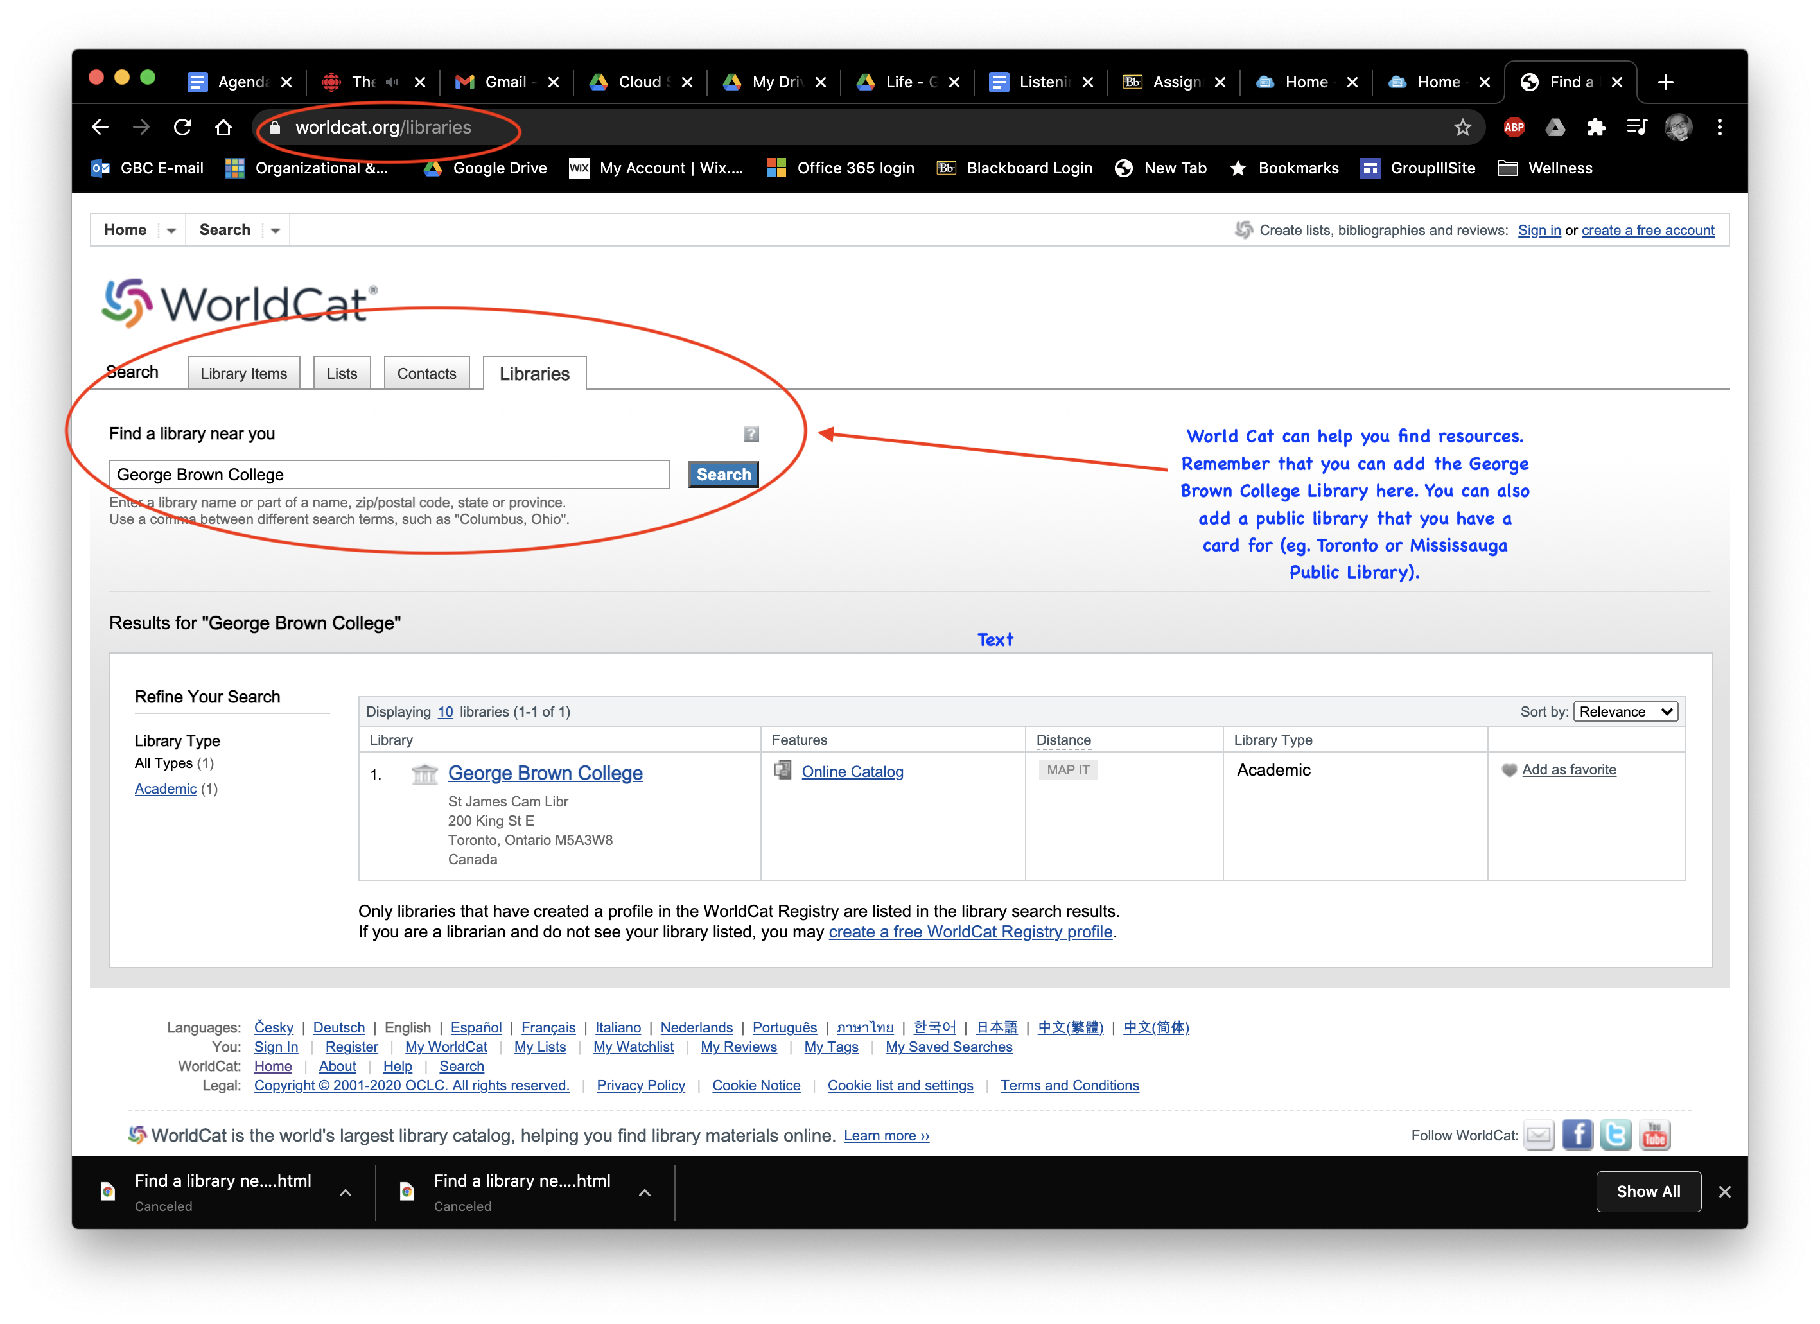The image size is (1820, 1324).
Task: Click the Search menu item in top bar
Action: [225, 231]
